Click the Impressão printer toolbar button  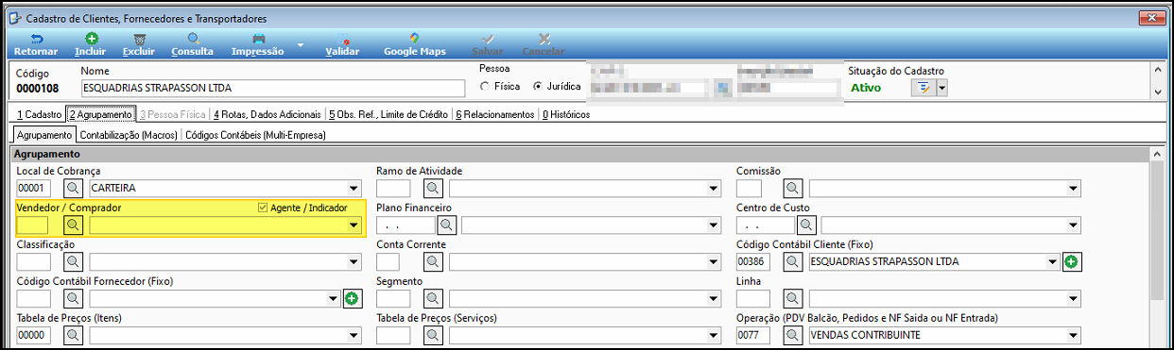click(x=257, y=44)
